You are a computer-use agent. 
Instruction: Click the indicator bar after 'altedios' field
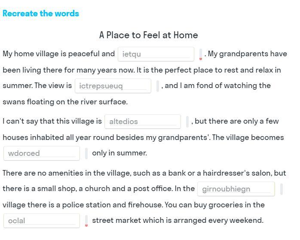pyautogui.click(x=187, y=122)
